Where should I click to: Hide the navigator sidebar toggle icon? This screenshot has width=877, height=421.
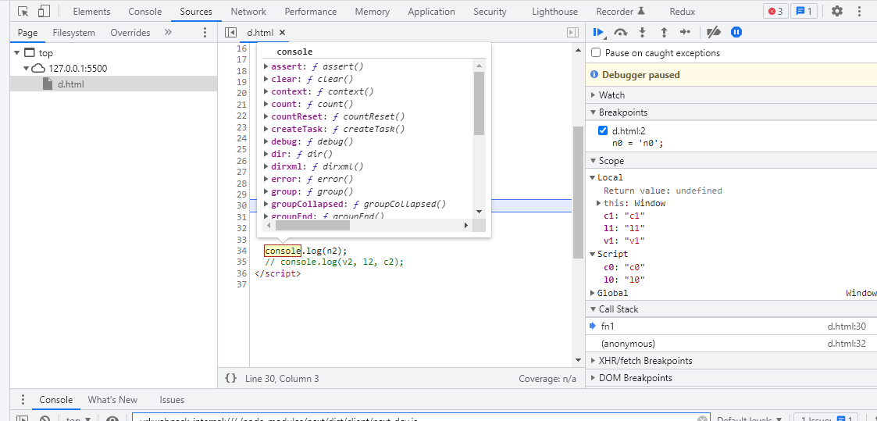click(230, 33)
